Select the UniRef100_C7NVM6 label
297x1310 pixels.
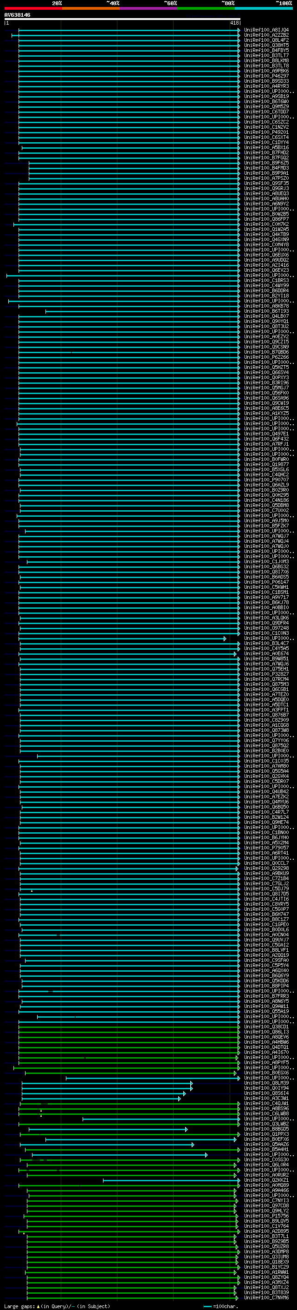pyautogui.click(x=266, y=1298)
